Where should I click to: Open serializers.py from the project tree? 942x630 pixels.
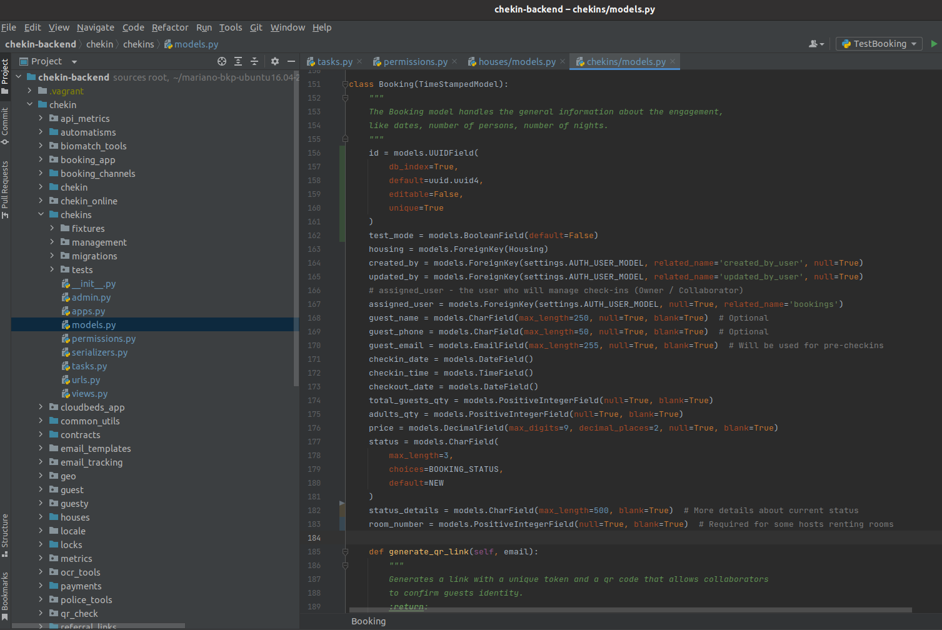99,352
